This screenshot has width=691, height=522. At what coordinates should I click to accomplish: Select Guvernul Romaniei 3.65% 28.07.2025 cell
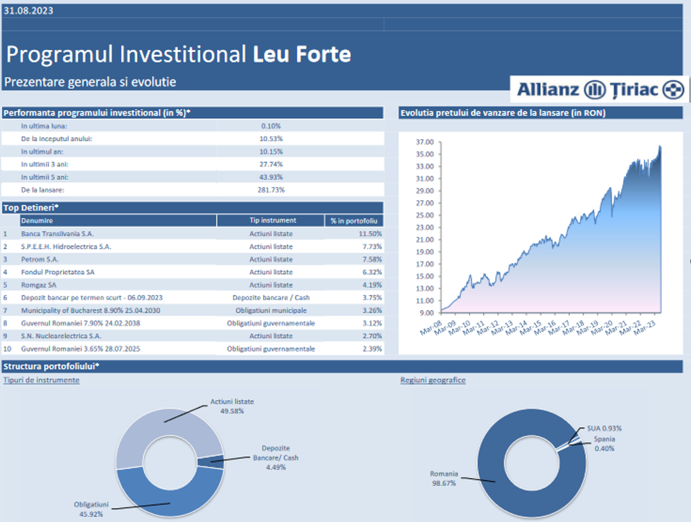tap(80, 349)
